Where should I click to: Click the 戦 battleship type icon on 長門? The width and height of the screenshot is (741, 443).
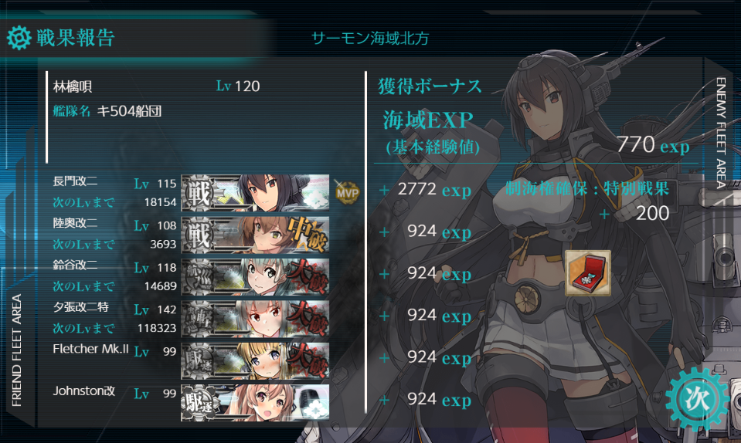(199, 193)
